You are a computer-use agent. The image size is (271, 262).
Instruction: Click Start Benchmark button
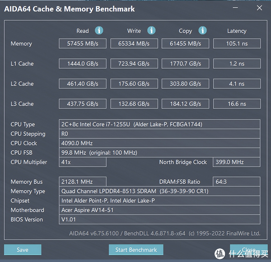click(x=136, y=249)
